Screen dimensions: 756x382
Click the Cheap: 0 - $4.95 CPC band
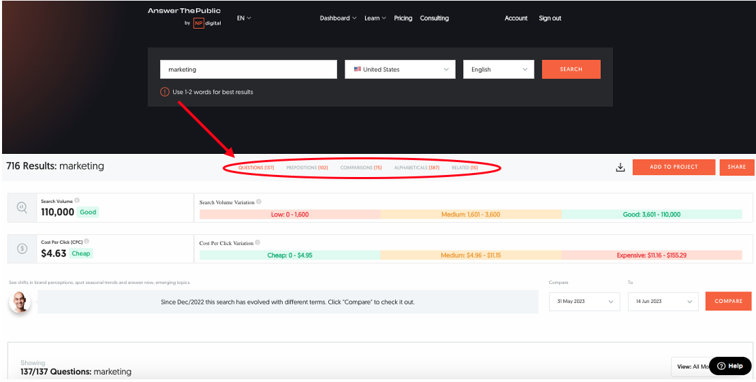289,255
